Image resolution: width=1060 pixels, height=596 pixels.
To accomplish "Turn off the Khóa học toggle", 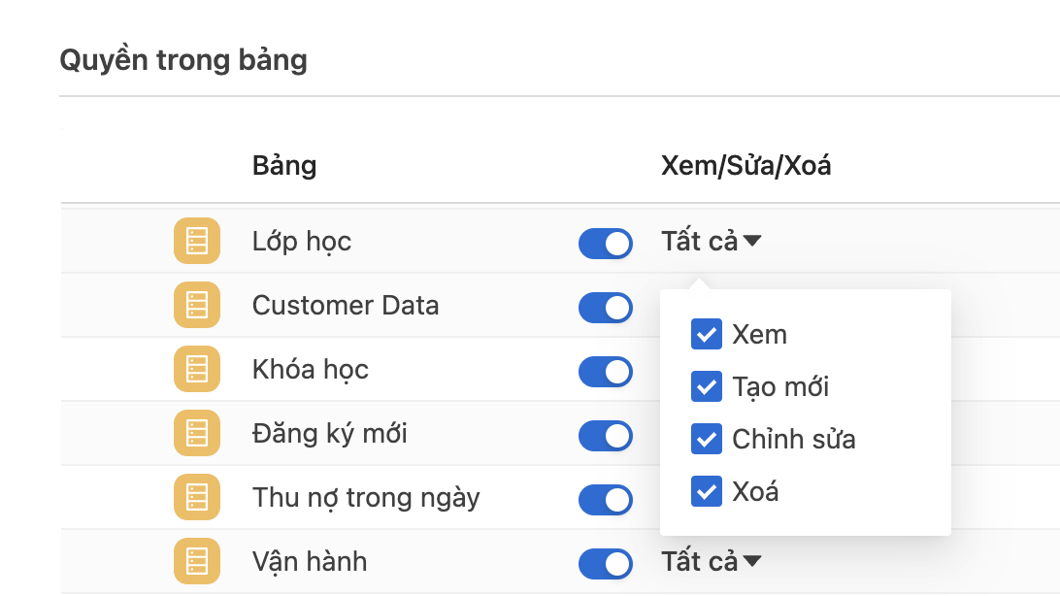I will pos(605,372).
